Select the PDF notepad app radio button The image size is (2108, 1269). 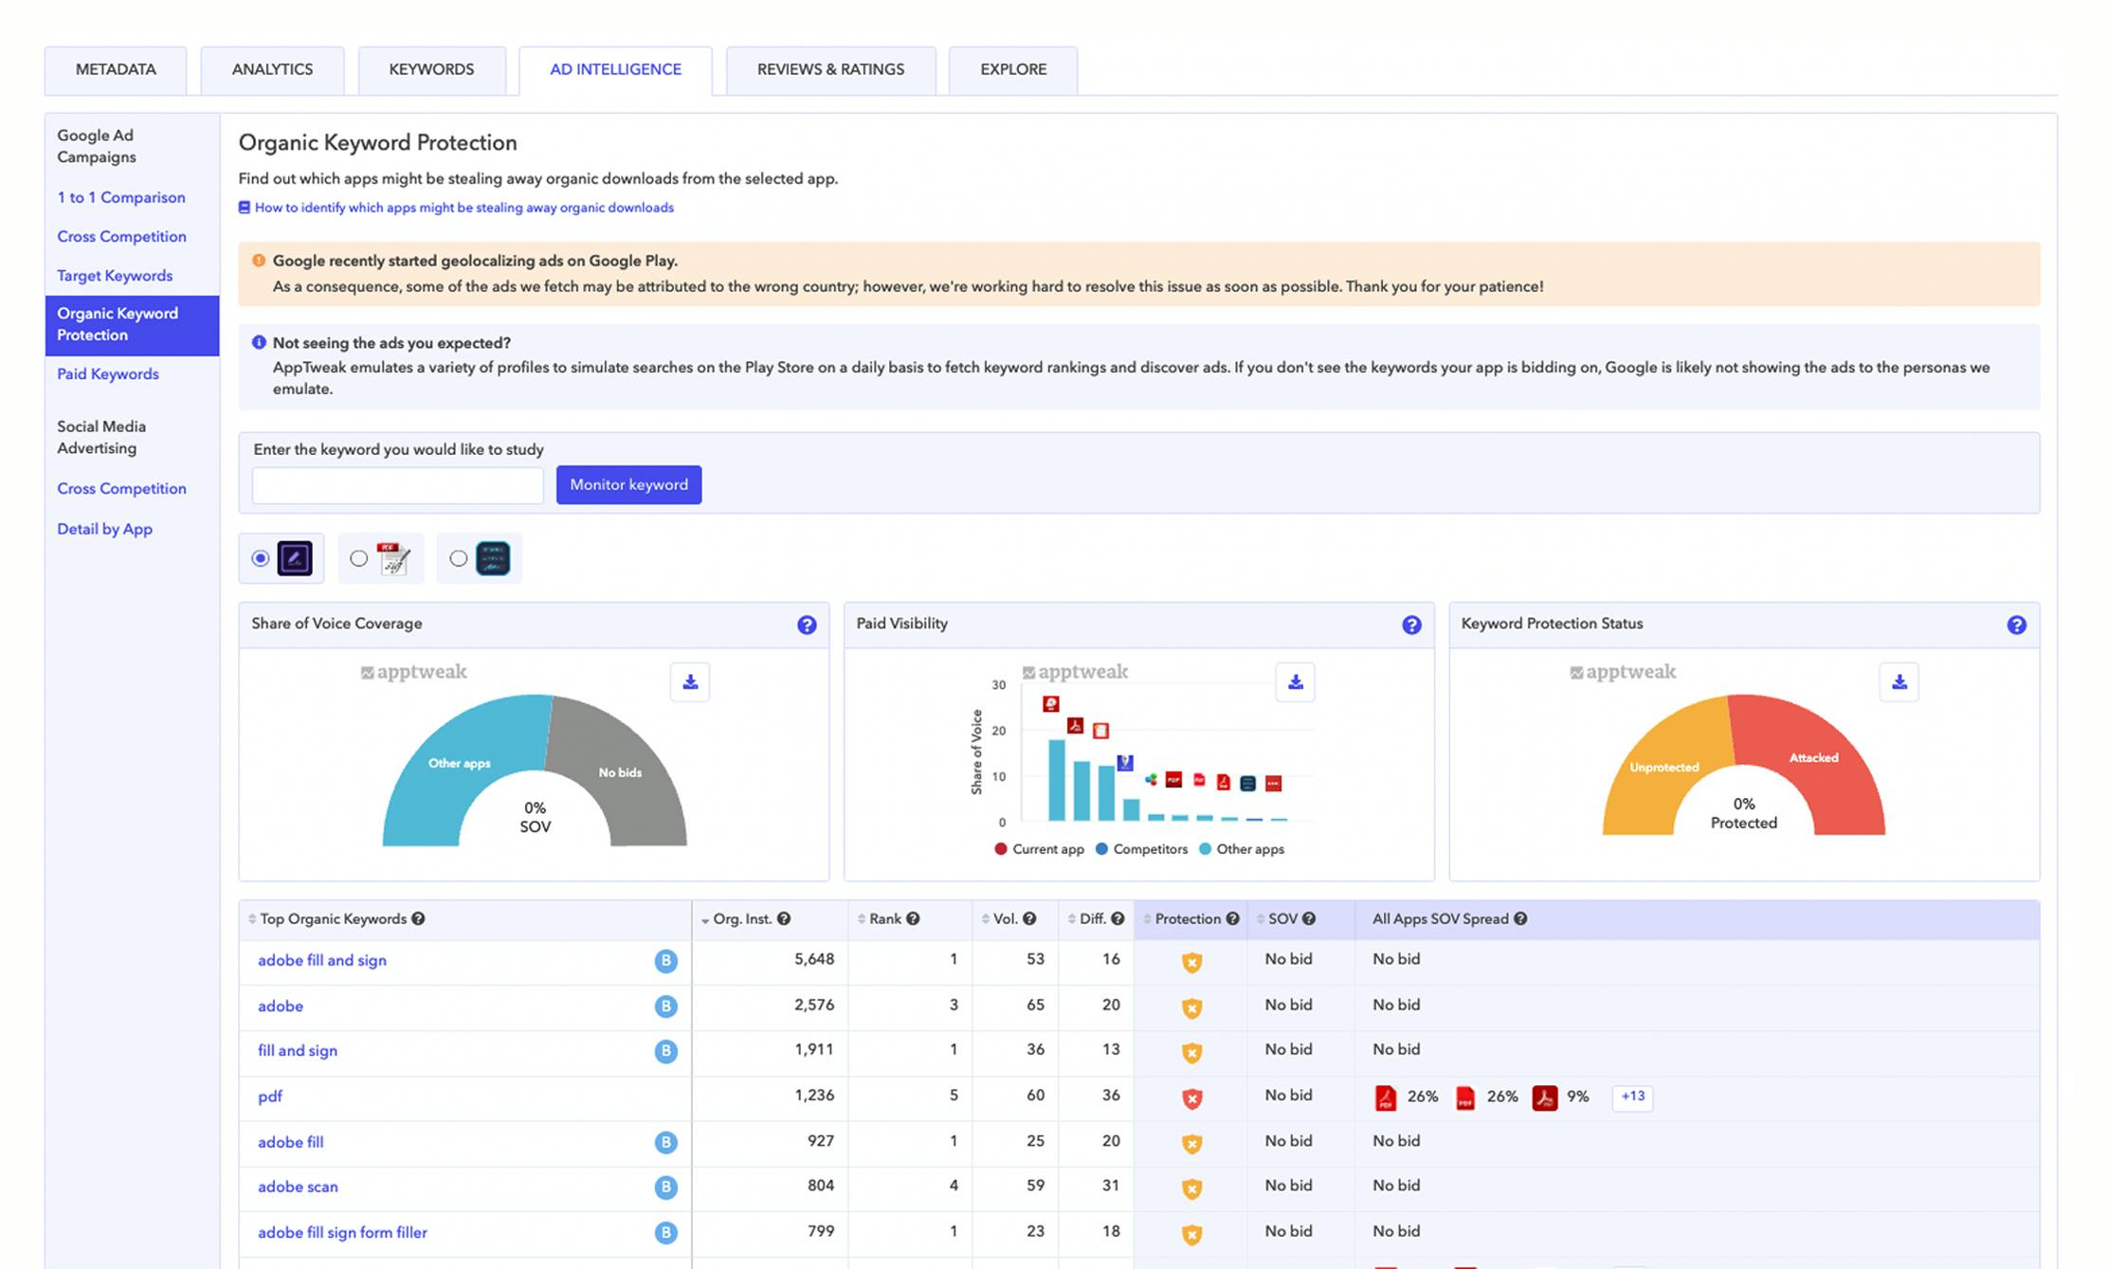(x=359, y=558)
